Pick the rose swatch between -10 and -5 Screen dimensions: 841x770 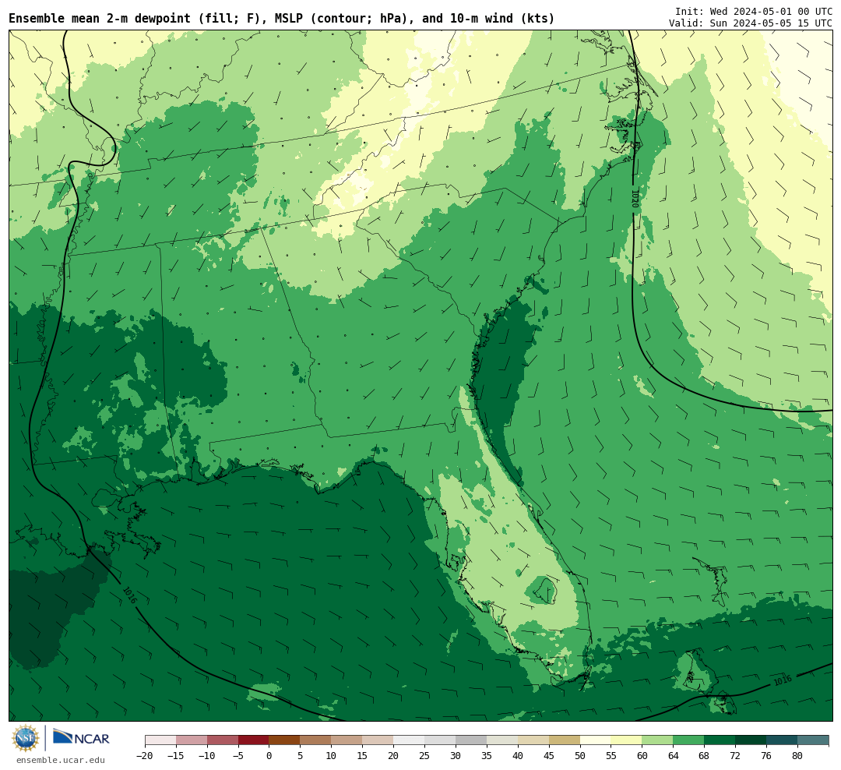[x=223, y=740]
